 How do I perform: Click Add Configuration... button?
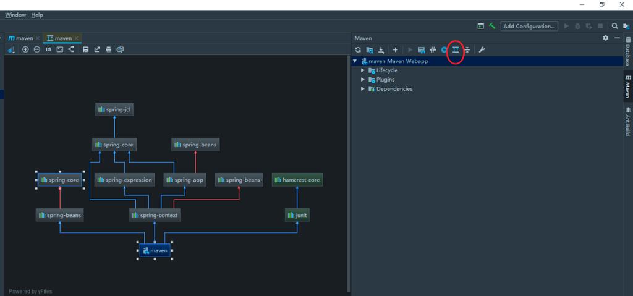(x=529, y=26)
